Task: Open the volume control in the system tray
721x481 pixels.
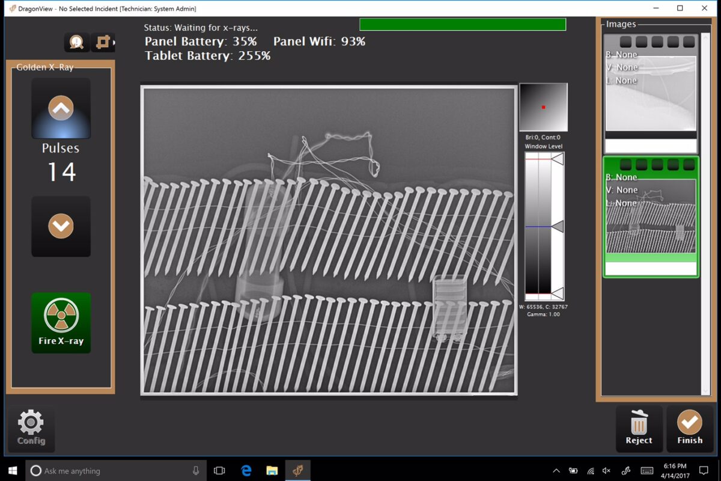Action: pyautogui.click(x=606, y=470)
